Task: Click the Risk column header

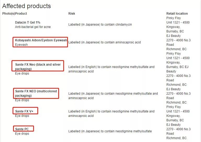Action: pos(72,14)
